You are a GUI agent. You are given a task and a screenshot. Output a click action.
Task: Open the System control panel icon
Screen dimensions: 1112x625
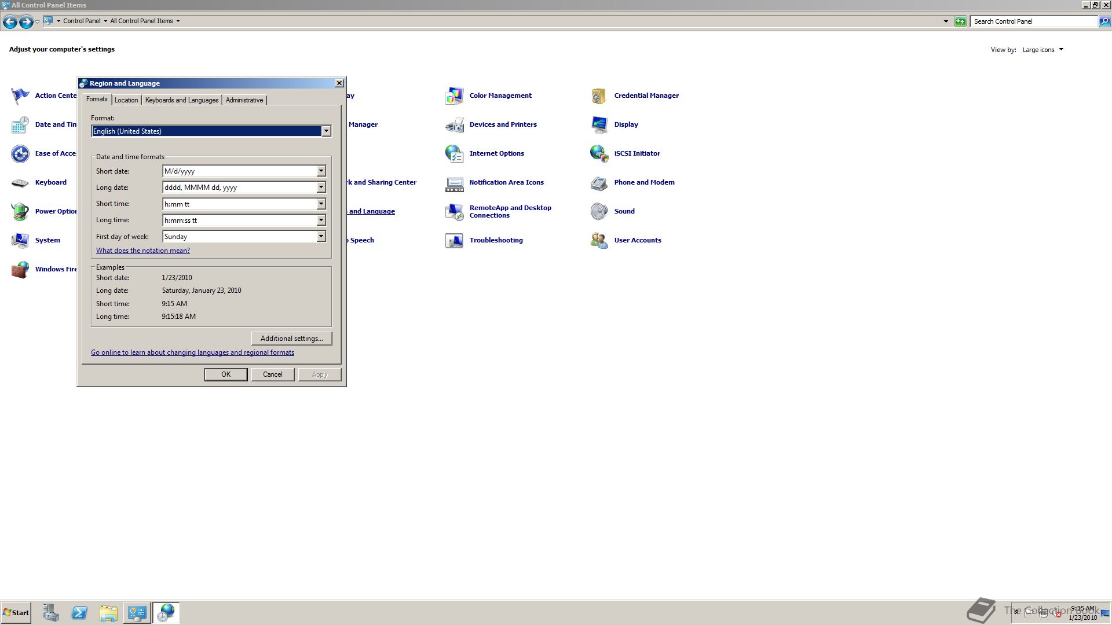pos(20,240)
